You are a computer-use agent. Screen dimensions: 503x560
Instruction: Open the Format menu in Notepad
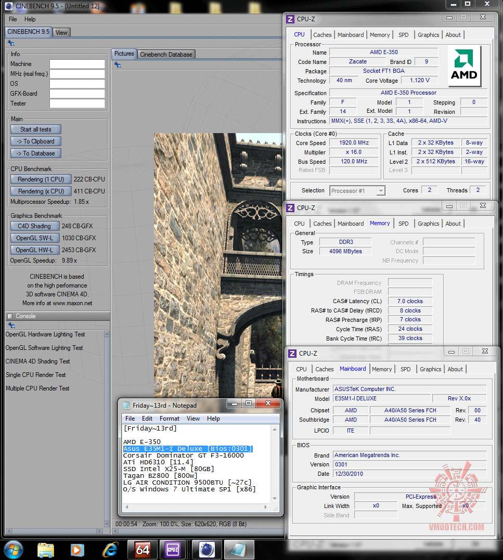click(x=170, y=419)
